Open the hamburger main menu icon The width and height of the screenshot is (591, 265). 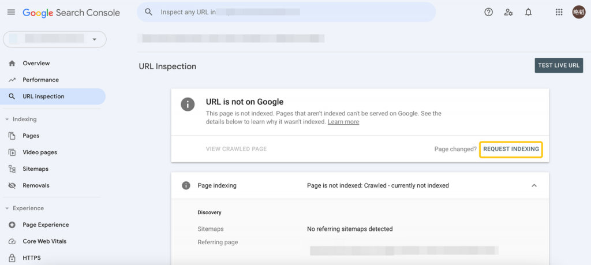click(x=12, y=12)
